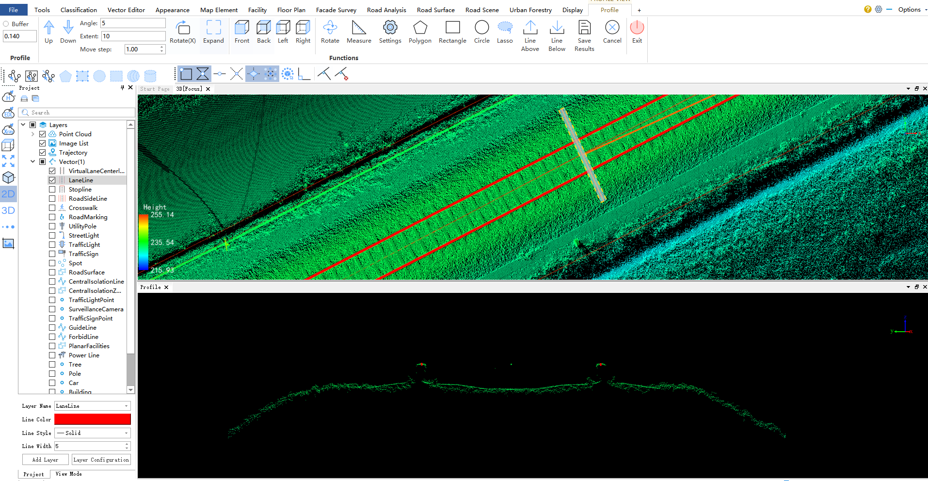The height and width of the screenshot is (481, 928).
Task: Click the red Line Color swatch
Action: pos(92,419)
